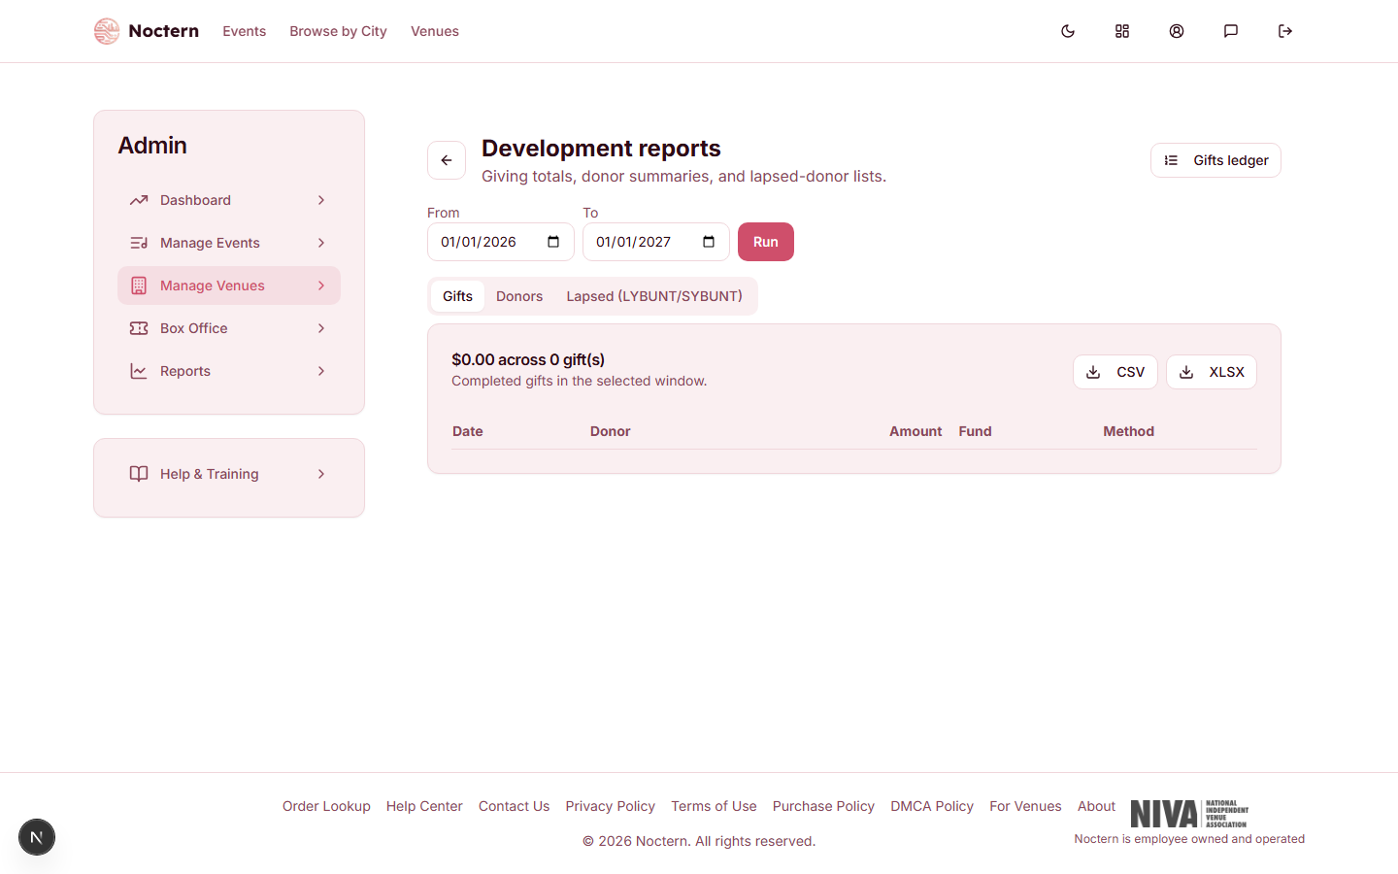Image resolution: width=1398 pixels, height=874 pixels.
Task: Open Help & Training in the sidebar
Action: tap(229, 474)
